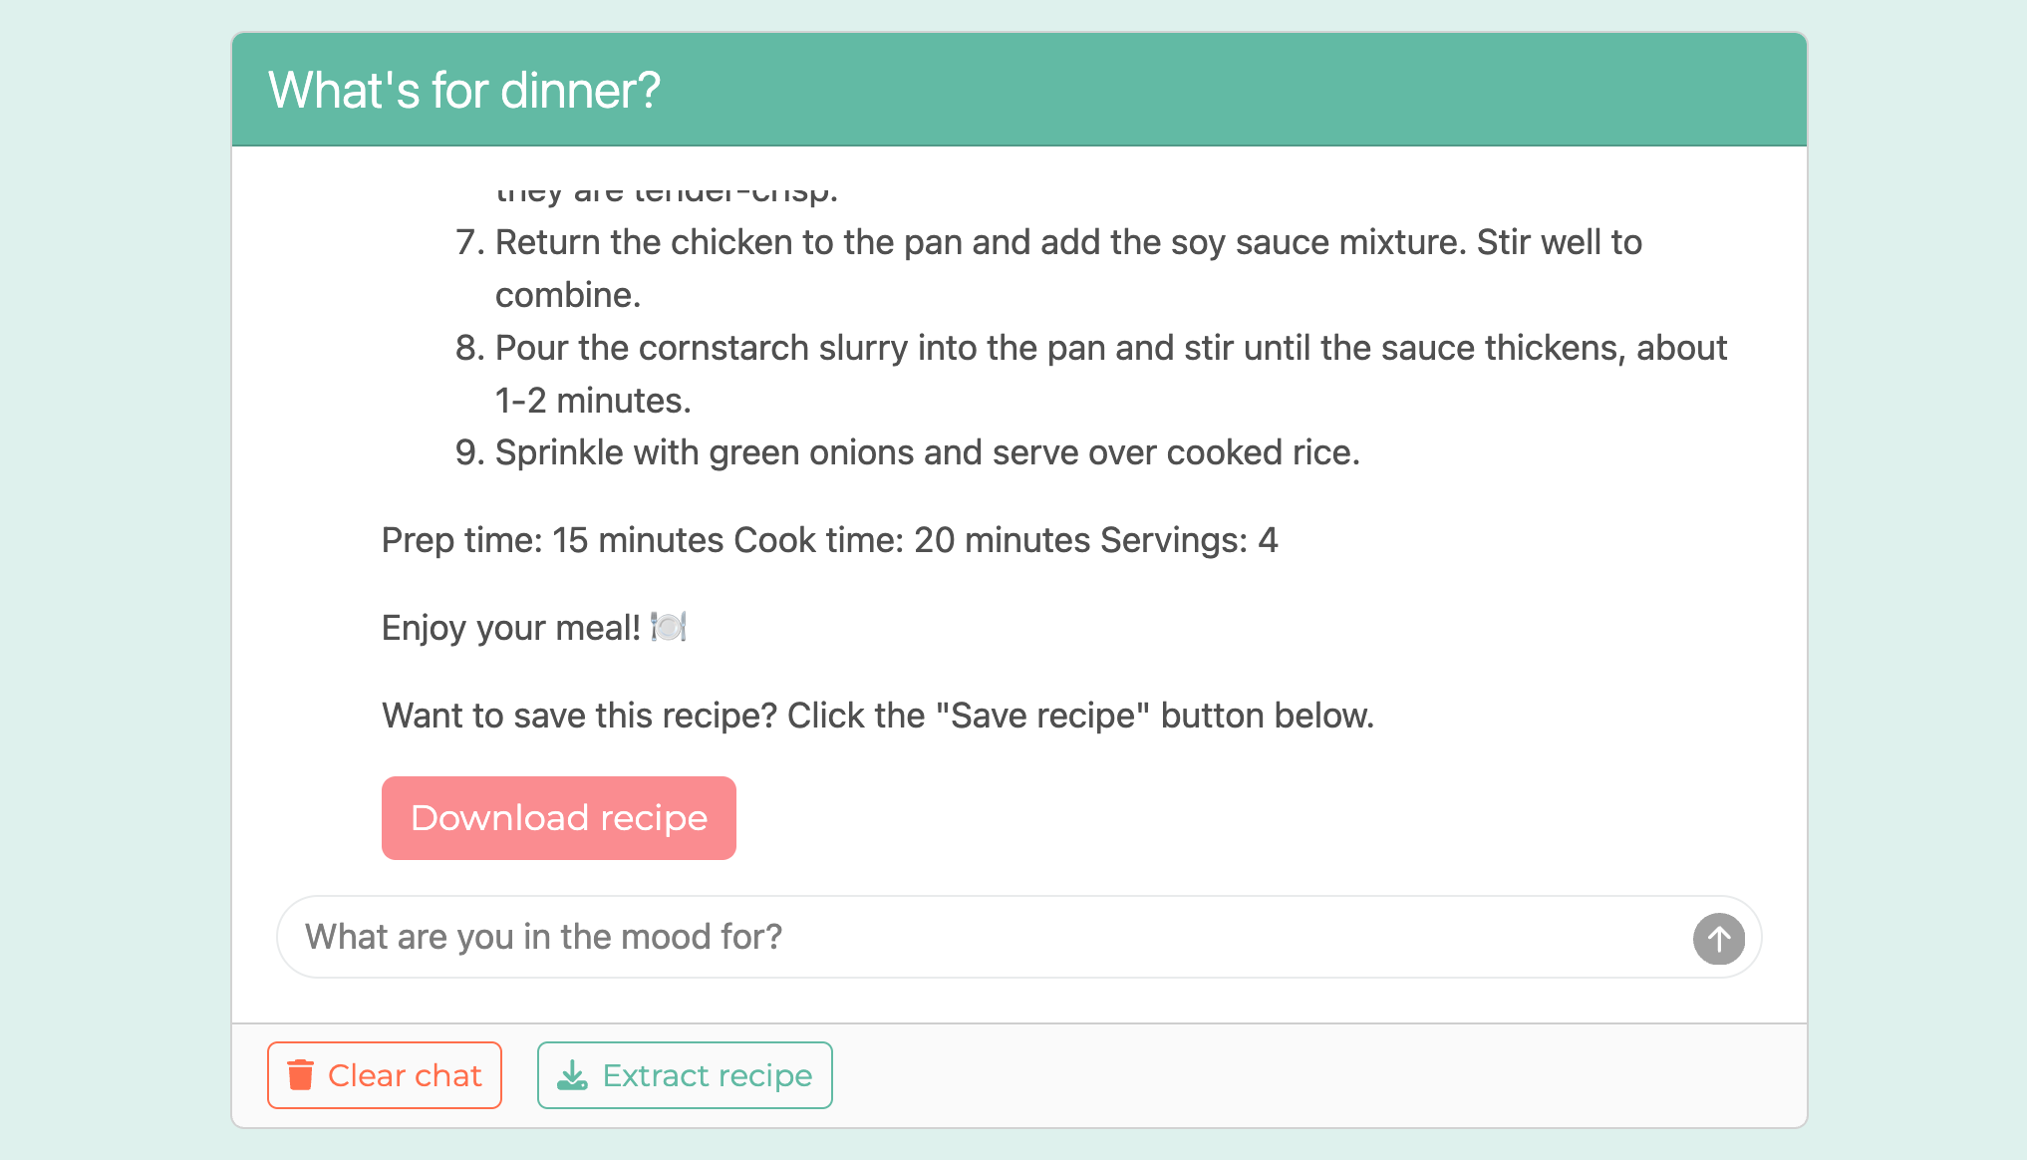This screenshot has height=1160, width=2027.
Task: Click the Prep time summary line
Action: pyautogui.click(x=829, y=539)
